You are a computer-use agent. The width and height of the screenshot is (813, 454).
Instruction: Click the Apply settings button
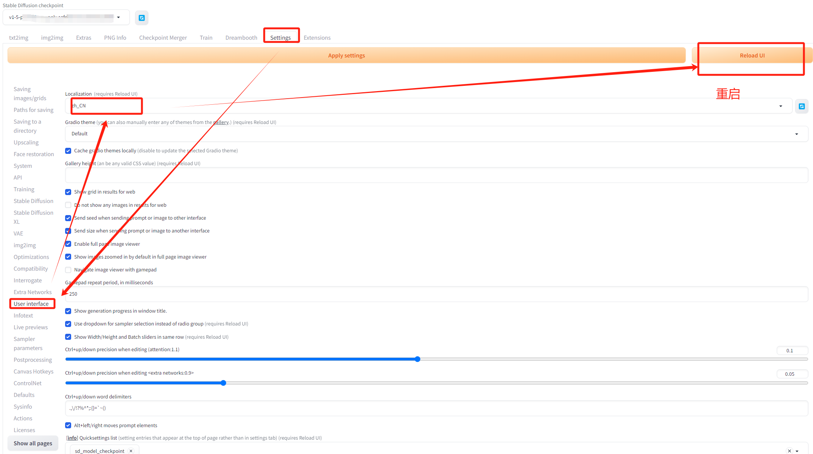click(x=346, y=56)
